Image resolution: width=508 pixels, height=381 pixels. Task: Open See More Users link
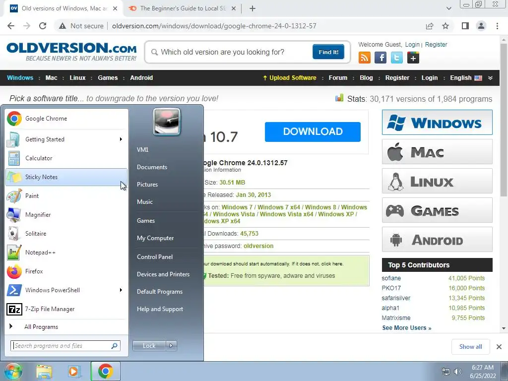click(407, 328)
